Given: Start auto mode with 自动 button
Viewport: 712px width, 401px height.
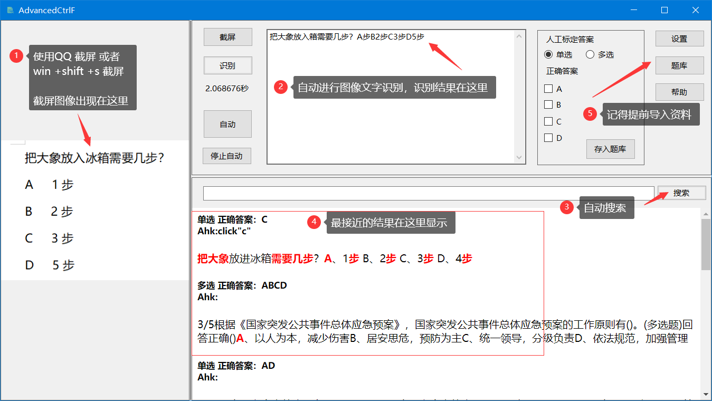Looking at the screenshot, I should pyautogui.click(x=227, y=124).
